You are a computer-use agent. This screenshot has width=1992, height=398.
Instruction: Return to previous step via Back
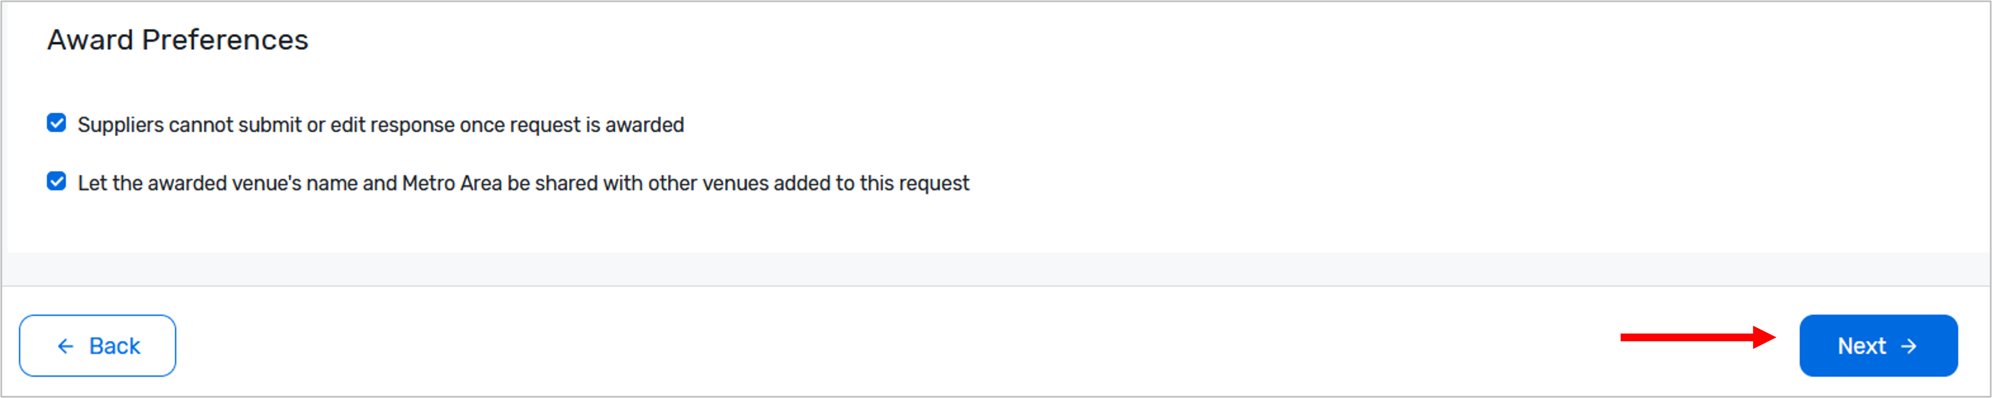pos(97,346)
